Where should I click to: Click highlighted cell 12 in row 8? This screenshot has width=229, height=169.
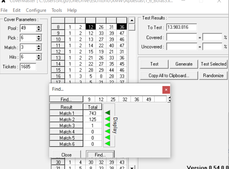[91, 27]
